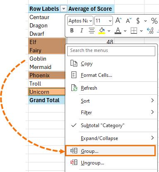This screenshot has height=172, width=159.
Task: Open the Row Labels filter dropdown
Action: click(64, 9)
